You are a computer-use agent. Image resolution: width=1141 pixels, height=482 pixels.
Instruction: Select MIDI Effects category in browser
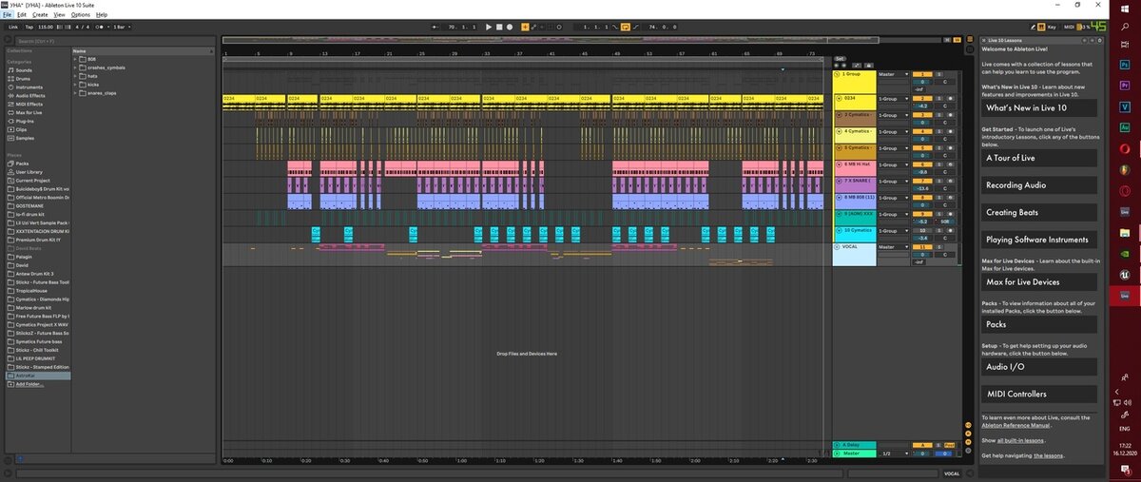[x=29, y=105]
